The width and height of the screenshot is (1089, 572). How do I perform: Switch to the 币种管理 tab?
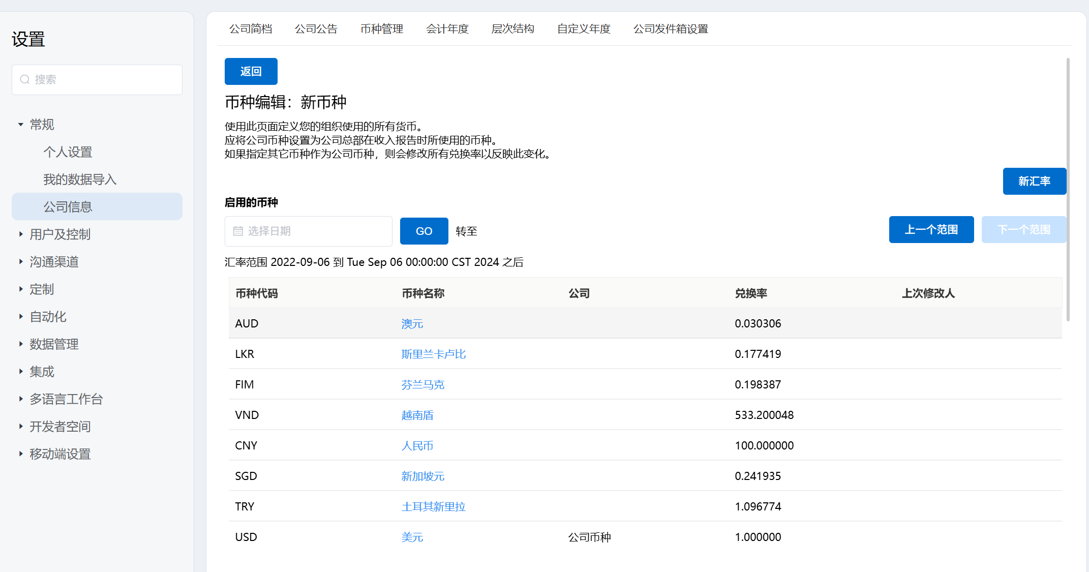click(x=381, y=29)
